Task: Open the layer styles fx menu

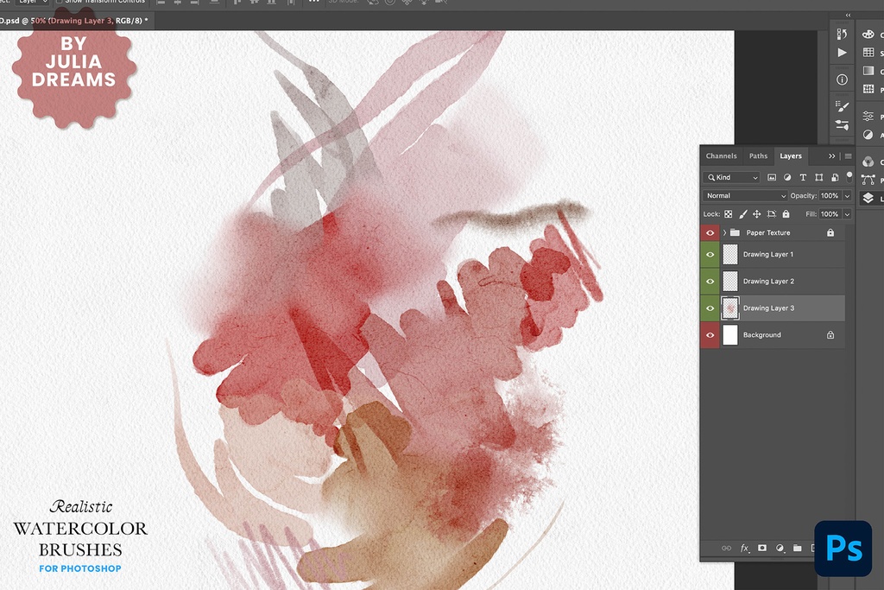Action: pyautogui.click(x=744, y=548)
